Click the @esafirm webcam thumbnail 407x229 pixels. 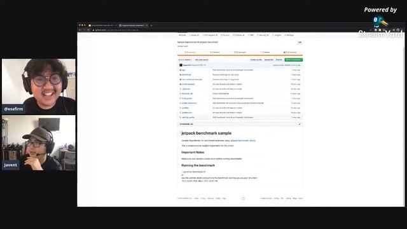tap(39, 87)
